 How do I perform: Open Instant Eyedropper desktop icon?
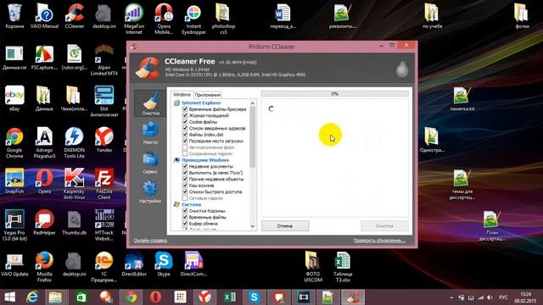tap(193, 19)
